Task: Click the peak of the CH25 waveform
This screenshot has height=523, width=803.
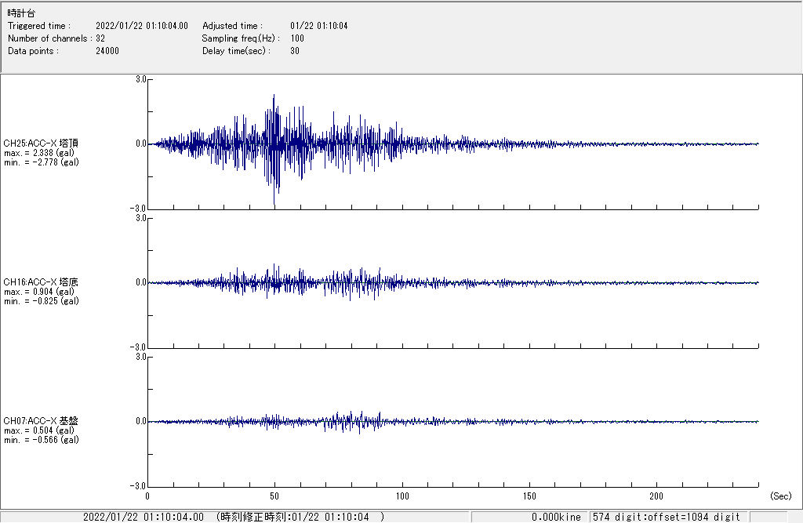Action: tap(274, 96)
